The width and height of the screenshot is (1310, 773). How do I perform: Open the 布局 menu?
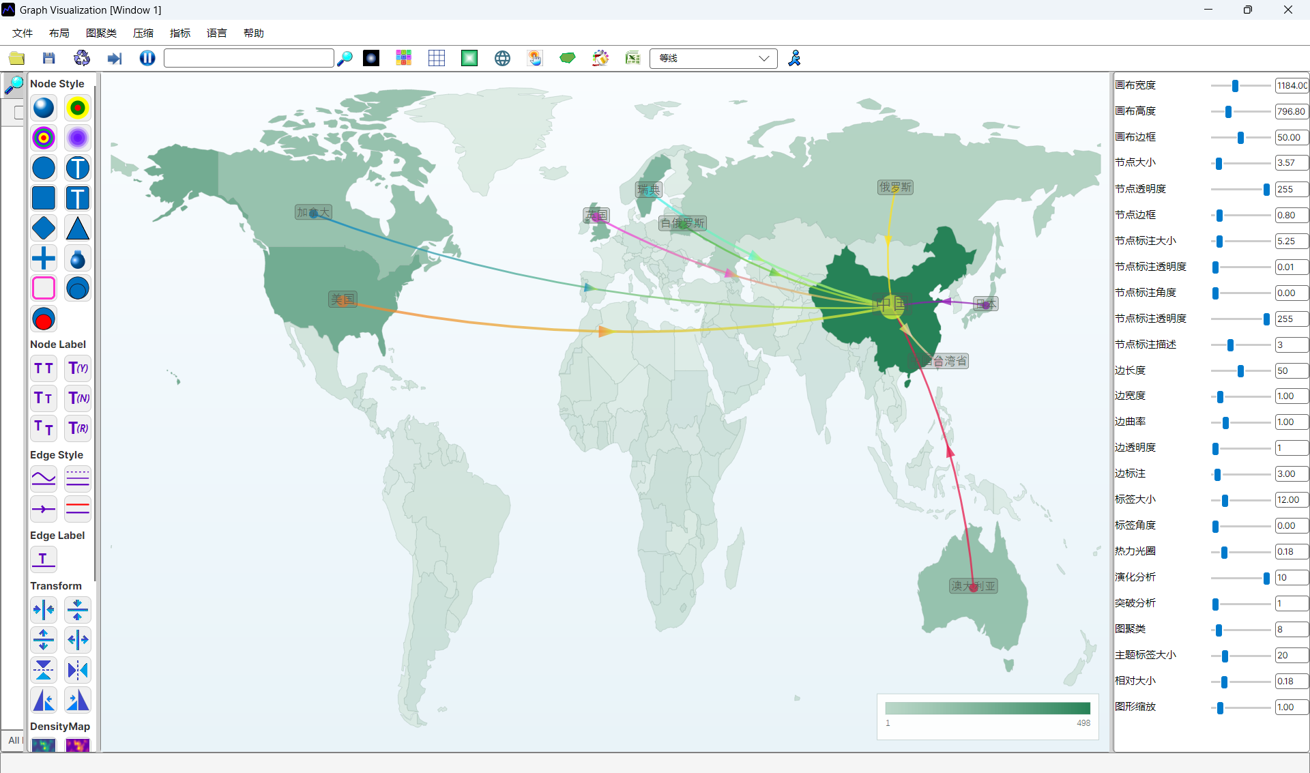(x=59, y=33)
